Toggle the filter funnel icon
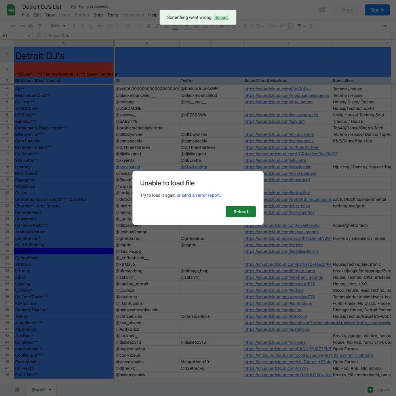The width and height of the screenshot is (396, 396). 299,26
